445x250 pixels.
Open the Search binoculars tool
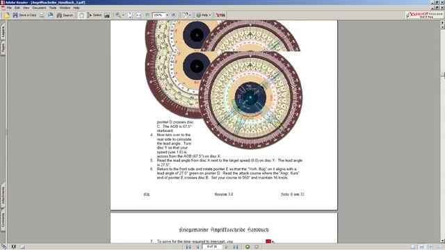[65, 15]
